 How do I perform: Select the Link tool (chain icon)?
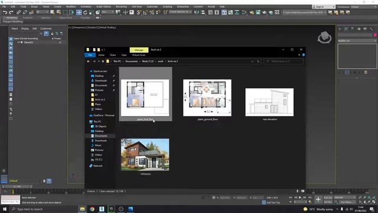click(x=18, y=12)
